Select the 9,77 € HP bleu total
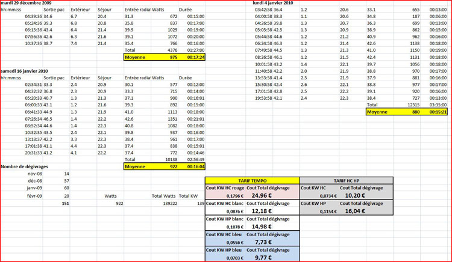452x262 pixels. click(x=263, y=257)
